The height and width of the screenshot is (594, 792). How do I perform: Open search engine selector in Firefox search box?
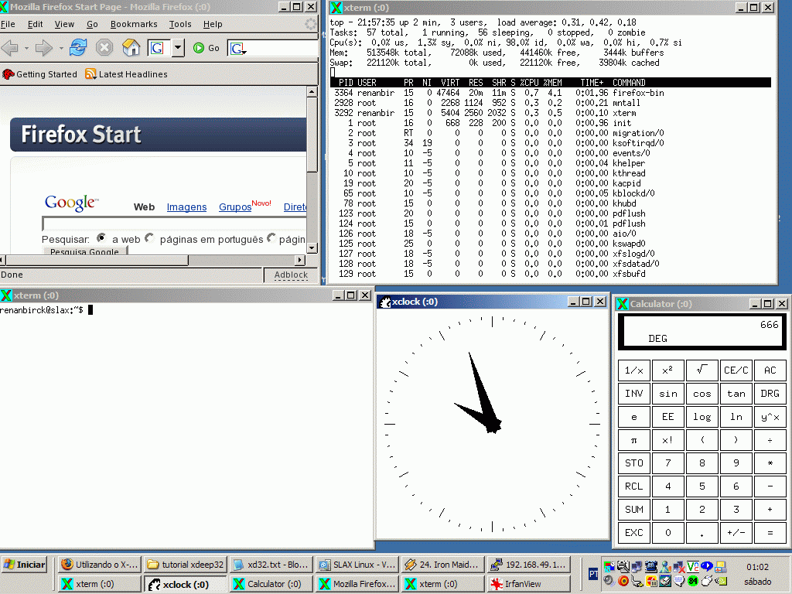(238, 49)
